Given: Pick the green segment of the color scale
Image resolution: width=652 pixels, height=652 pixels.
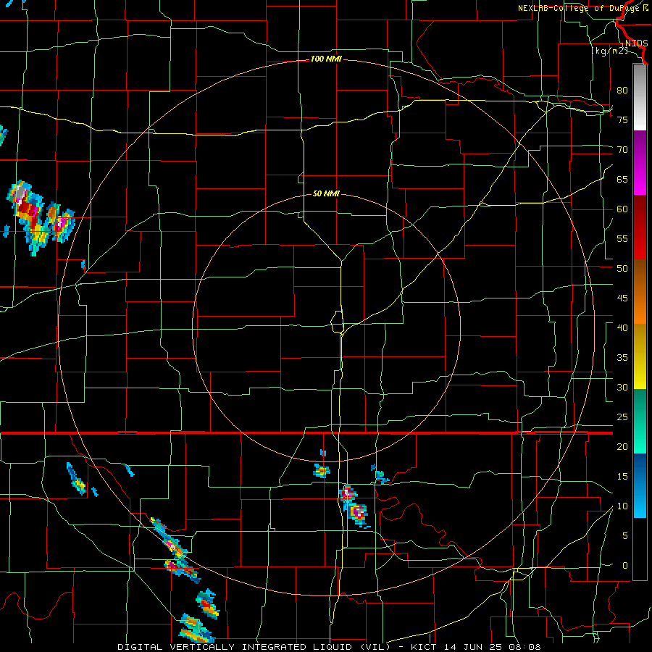Looking at the screenshot, I should coord(640,421).
